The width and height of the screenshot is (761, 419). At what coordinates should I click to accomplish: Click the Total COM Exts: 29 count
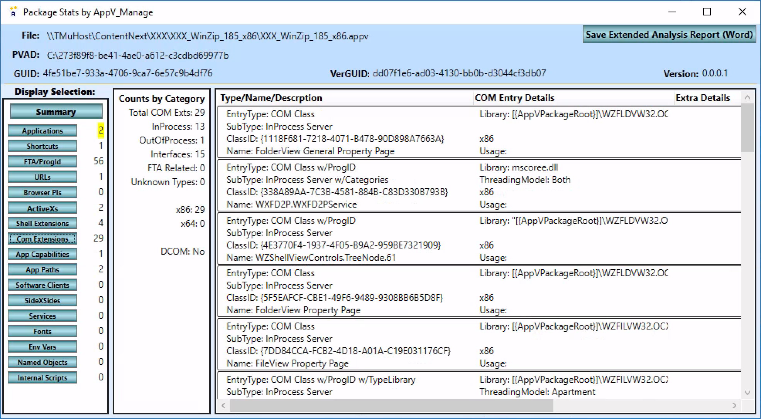(167, 113)
